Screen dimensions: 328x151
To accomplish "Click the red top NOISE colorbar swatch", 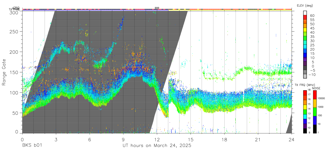I will point(315,95).
